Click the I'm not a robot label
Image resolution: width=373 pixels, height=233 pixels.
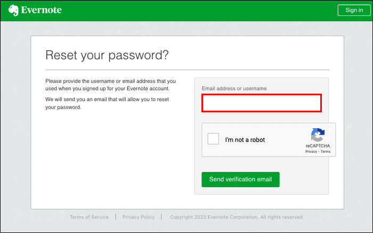pyautogui.click(x=245, y=140)
